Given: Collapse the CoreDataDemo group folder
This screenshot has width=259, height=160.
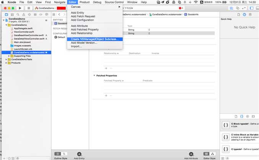Looking at the screenshot, I should 6,25.
